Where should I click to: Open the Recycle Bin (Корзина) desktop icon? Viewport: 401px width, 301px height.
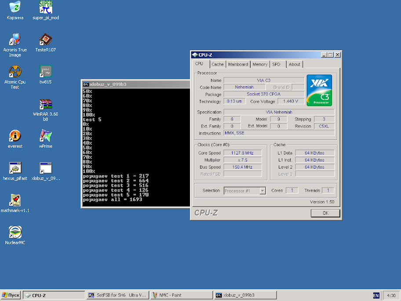(x=15, y=7)
